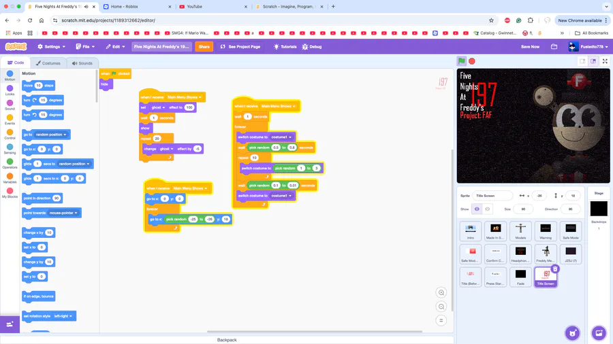Open the Settings dropdown menu

(51, 46)
